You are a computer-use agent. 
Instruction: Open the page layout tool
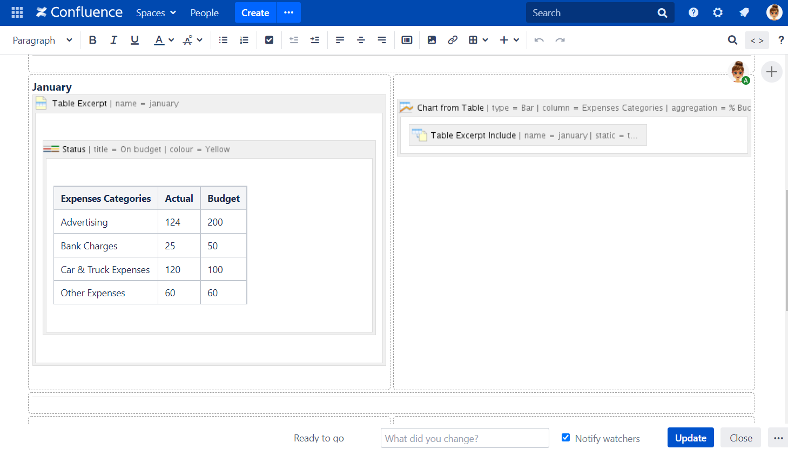point(407,40)
